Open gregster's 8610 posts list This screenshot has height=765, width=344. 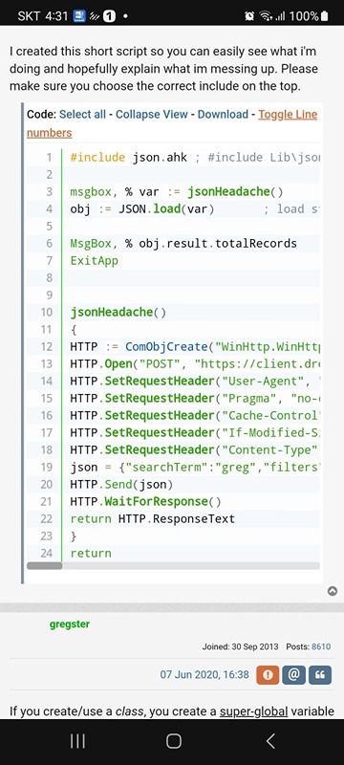321,647
